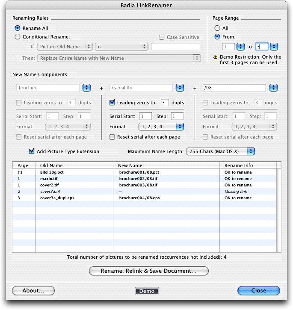Click the New Name column header
This screenshot has width=293, height=310.
(166, 165)
